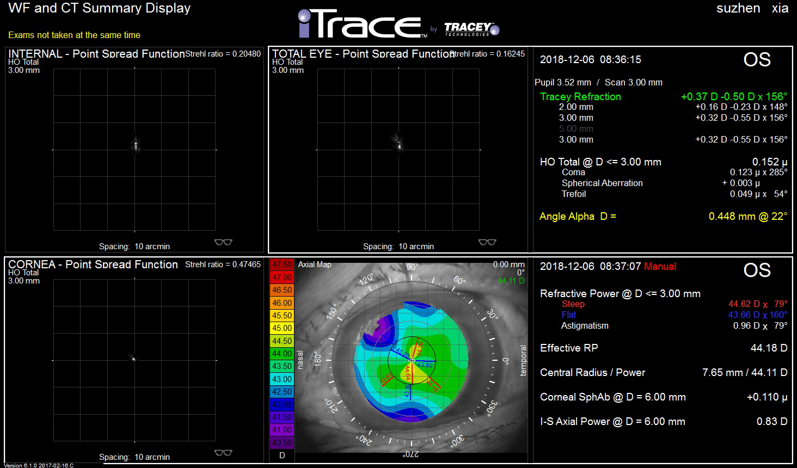Click the CORNEA - Point Spread Function title
Screen dimensions: 797x468
click(x=93, y=264)
